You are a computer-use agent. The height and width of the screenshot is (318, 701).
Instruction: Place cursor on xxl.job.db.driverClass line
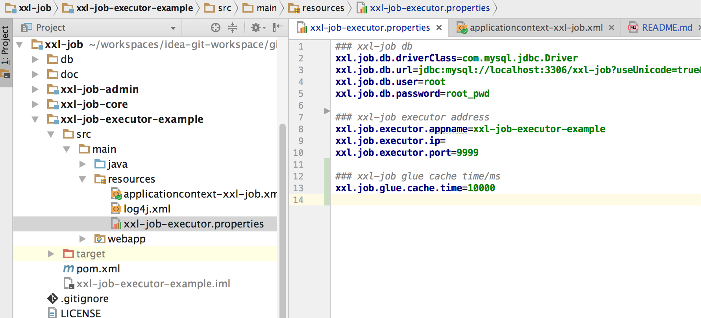tap(456, 58)
